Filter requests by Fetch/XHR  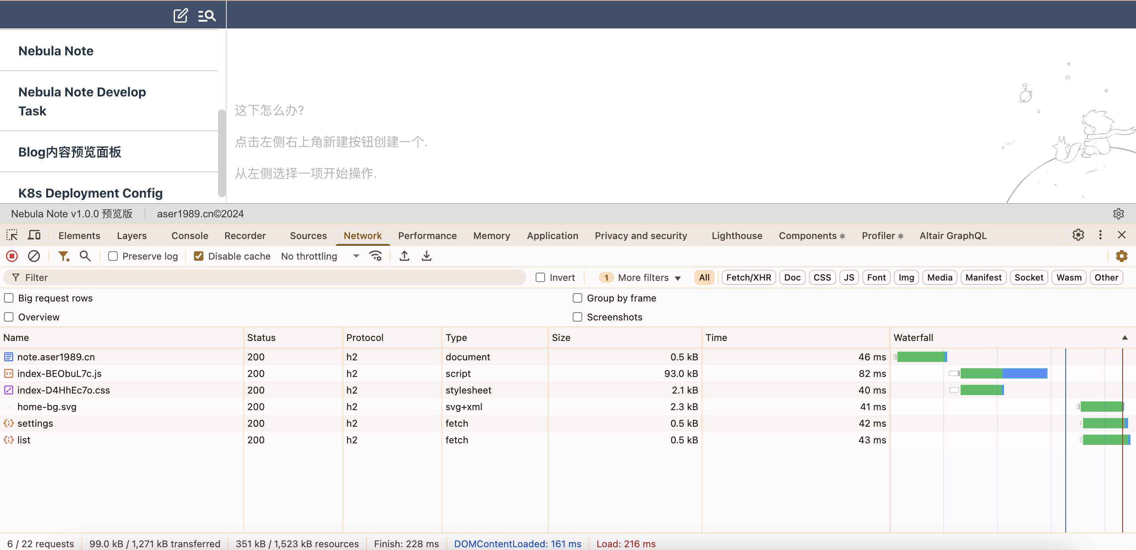(x=748, y=277)
